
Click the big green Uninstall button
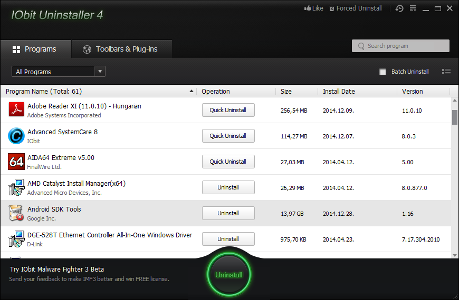(228, 275)
